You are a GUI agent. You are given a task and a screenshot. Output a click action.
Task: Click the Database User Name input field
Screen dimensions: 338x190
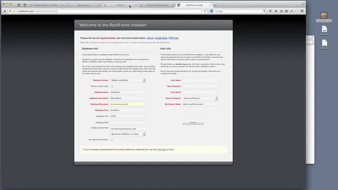(128, 98)
